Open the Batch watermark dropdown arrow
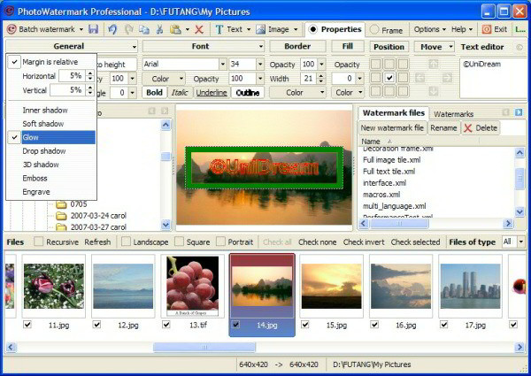Image resolution: width=531 pixels, height=376 pixels. (x=81, y=30)
